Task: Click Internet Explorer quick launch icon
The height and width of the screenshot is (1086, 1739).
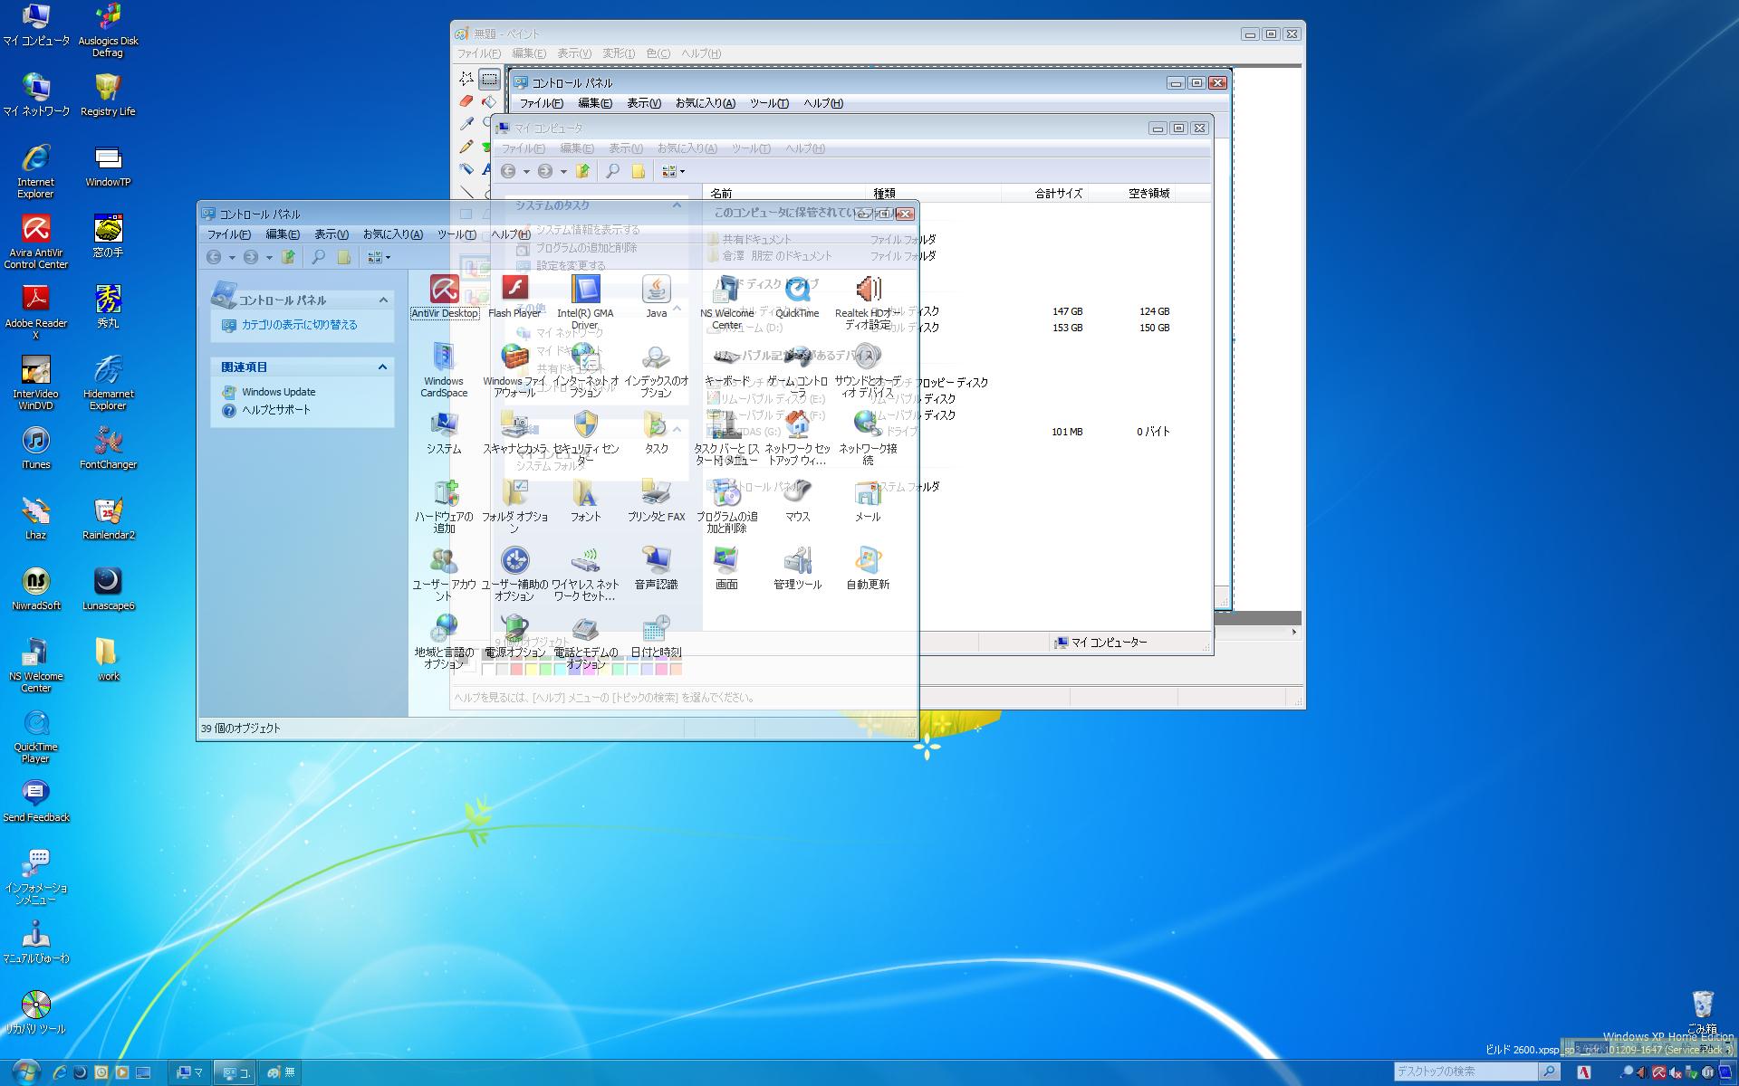Action: 60,1072
